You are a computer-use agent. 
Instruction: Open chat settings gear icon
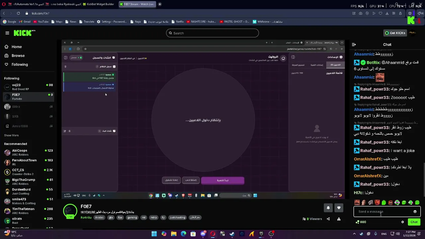(402, 222)
